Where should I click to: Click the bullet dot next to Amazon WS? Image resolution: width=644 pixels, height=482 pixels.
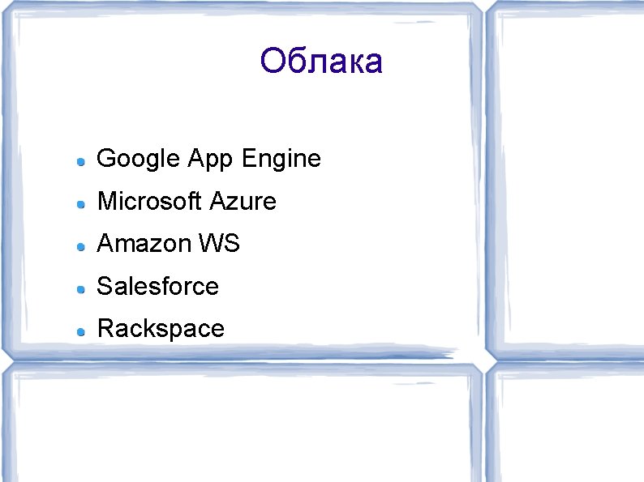pyautogui.click(x=81, y=247)
